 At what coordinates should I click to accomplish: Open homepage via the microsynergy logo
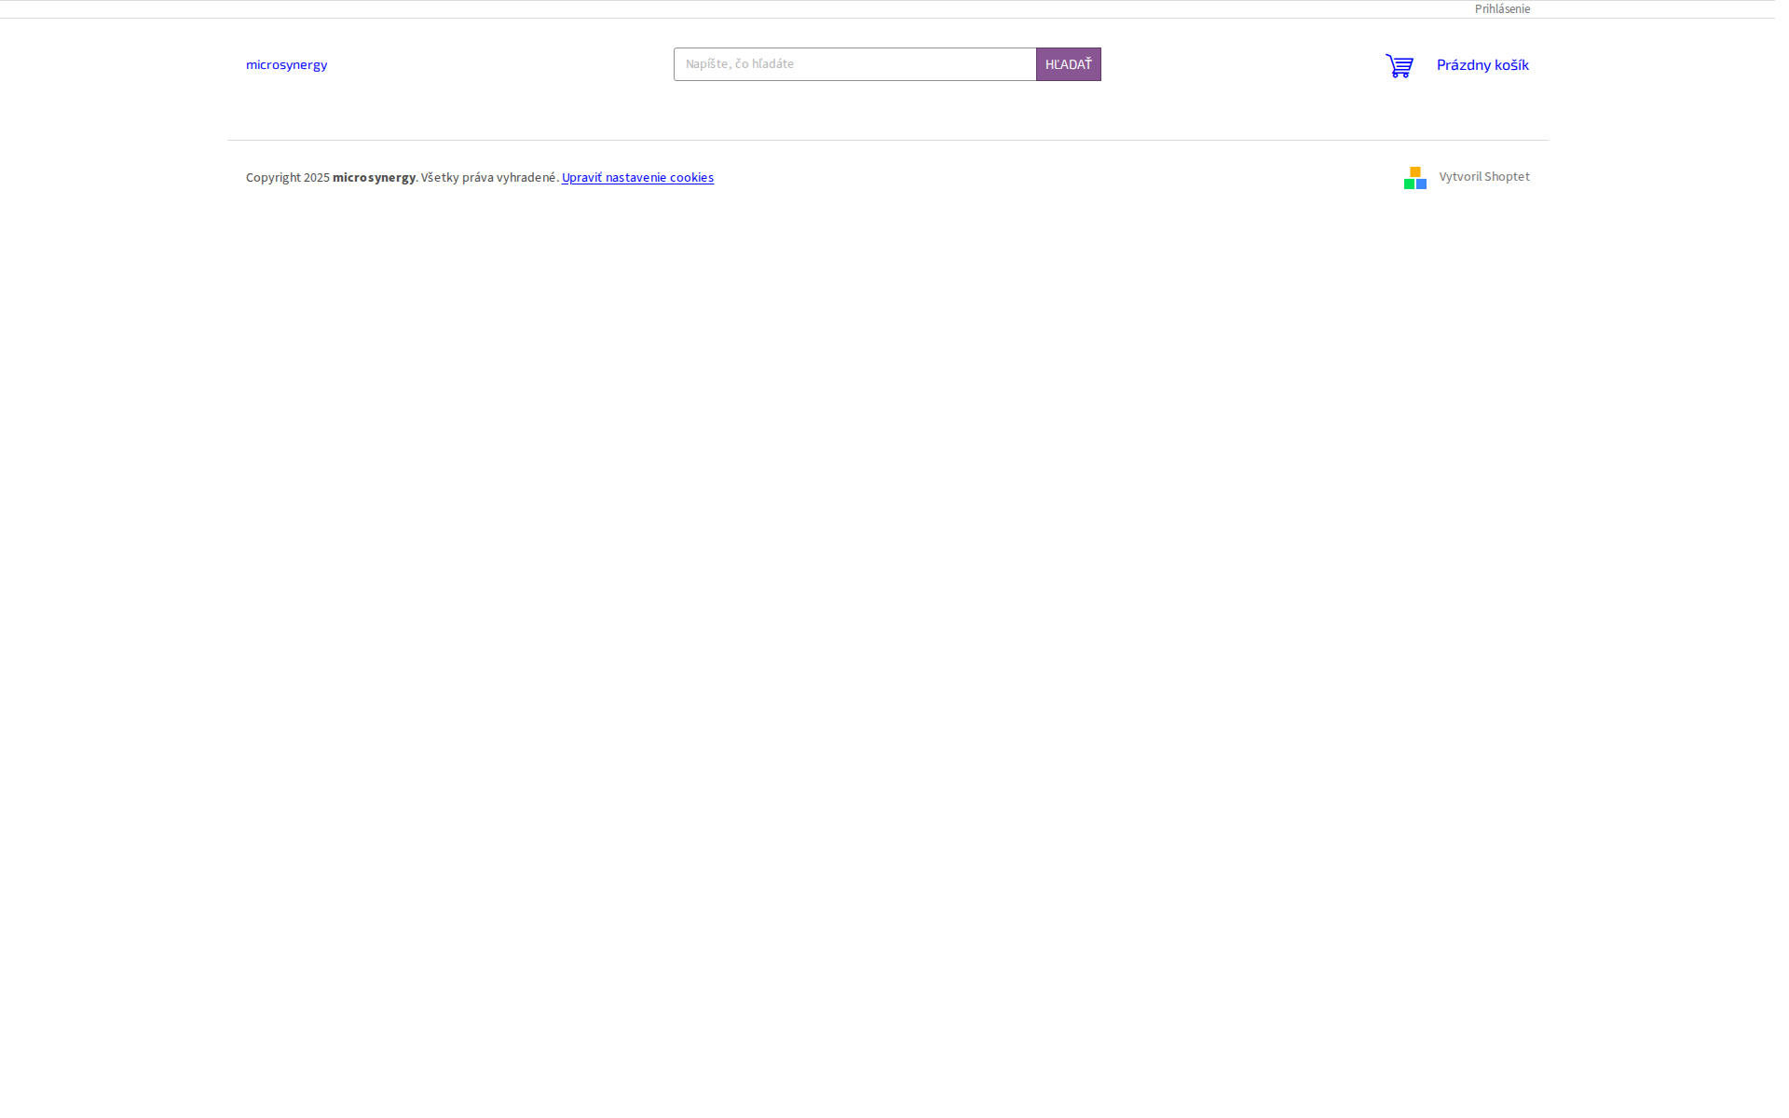pos(286,64)
